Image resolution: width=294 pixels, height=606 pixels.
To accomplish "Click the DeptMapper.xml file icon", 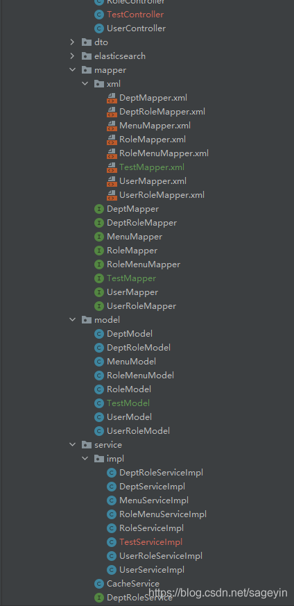I will (112, 98).
